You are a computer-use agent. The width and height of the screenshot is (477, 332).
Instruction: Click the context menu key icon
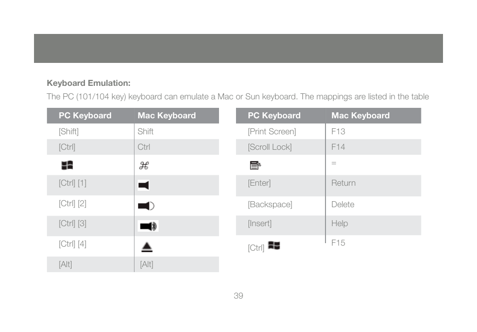255,165
